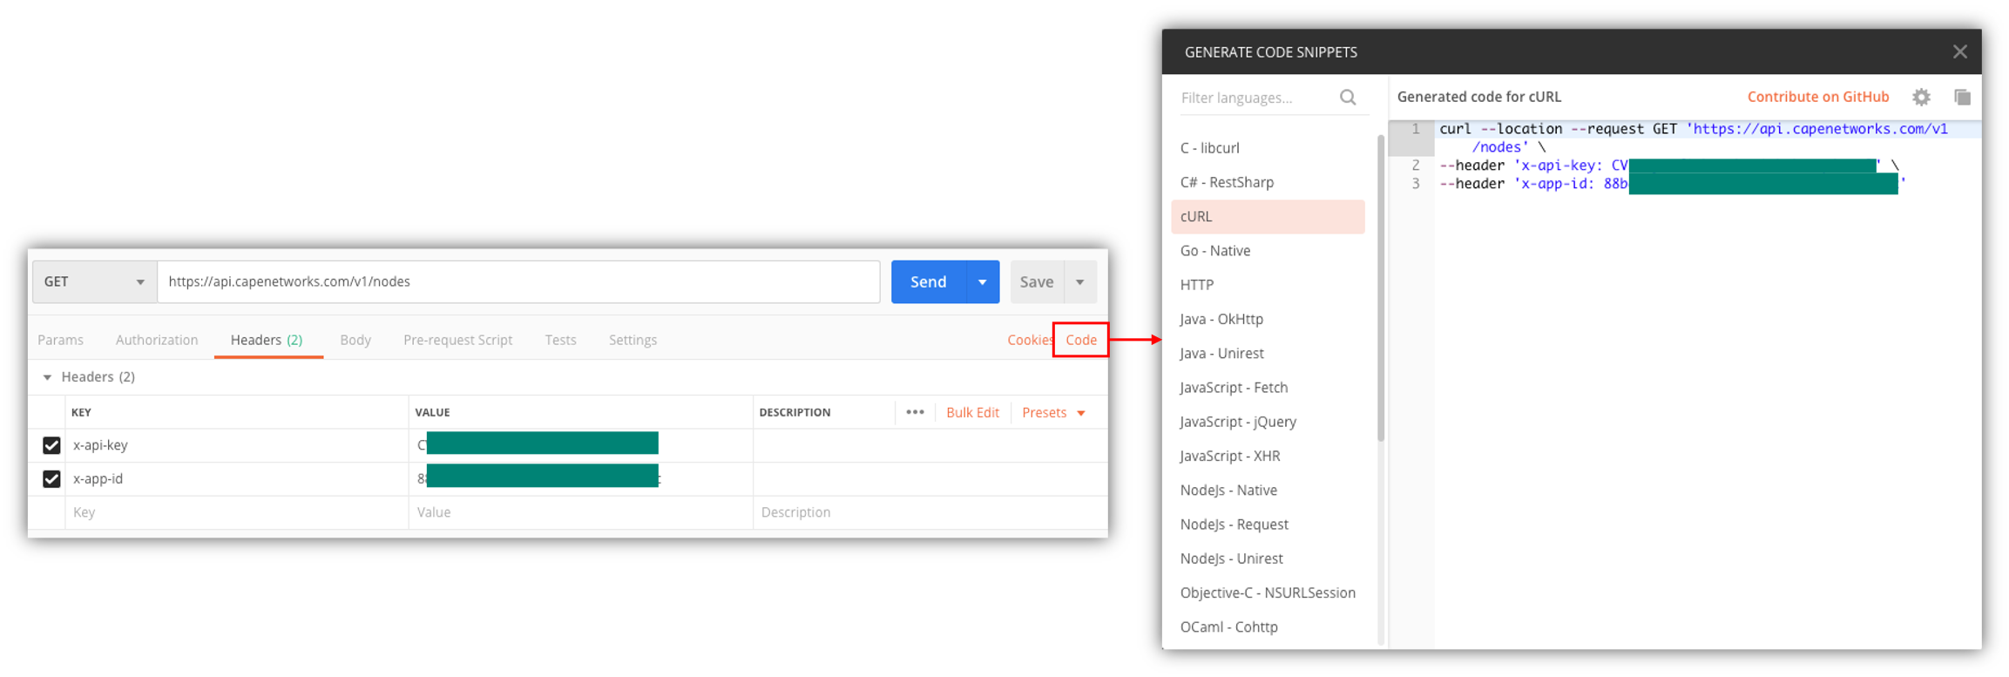2009x677 pixels.
Task: Open the Presets dropdown
Action: pos(1053,412)
